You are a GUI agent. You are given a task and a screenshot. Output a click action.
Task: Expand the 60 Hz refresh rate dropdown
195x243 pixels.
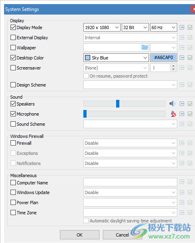pos(163,27)
